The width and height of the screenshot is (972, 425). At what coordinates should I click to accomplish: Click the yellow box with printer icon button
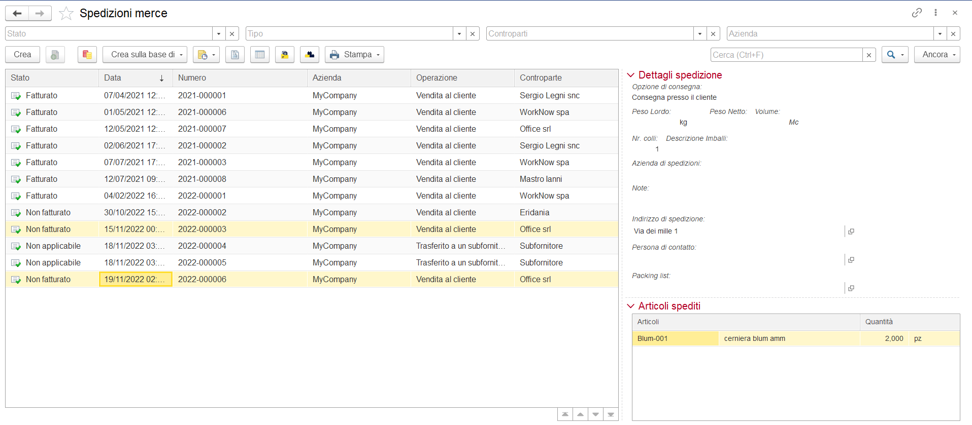[x=285, y=55]
